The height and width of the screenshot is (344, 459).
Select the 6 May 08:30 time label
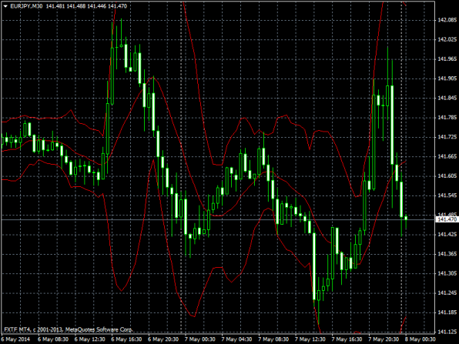53,339
